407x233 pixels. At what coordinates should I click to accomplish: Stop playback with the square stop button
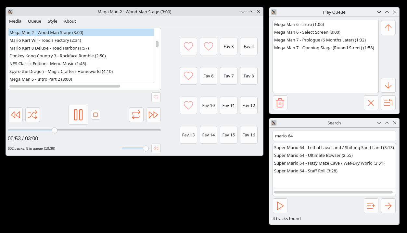(x=95, y=115)
